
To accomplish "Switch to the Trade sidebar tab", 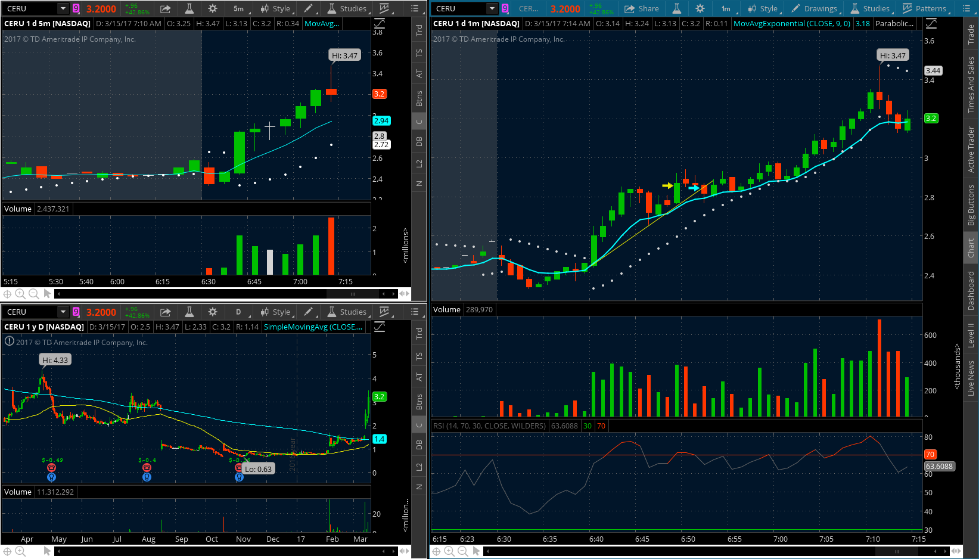I will (x=971, y=35).
